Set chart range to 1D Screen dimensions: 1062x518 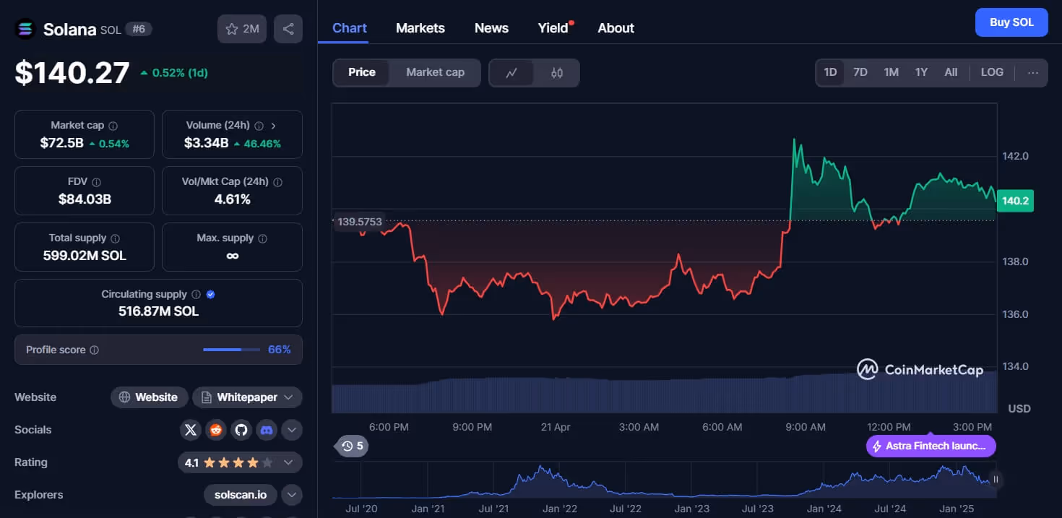830,72
